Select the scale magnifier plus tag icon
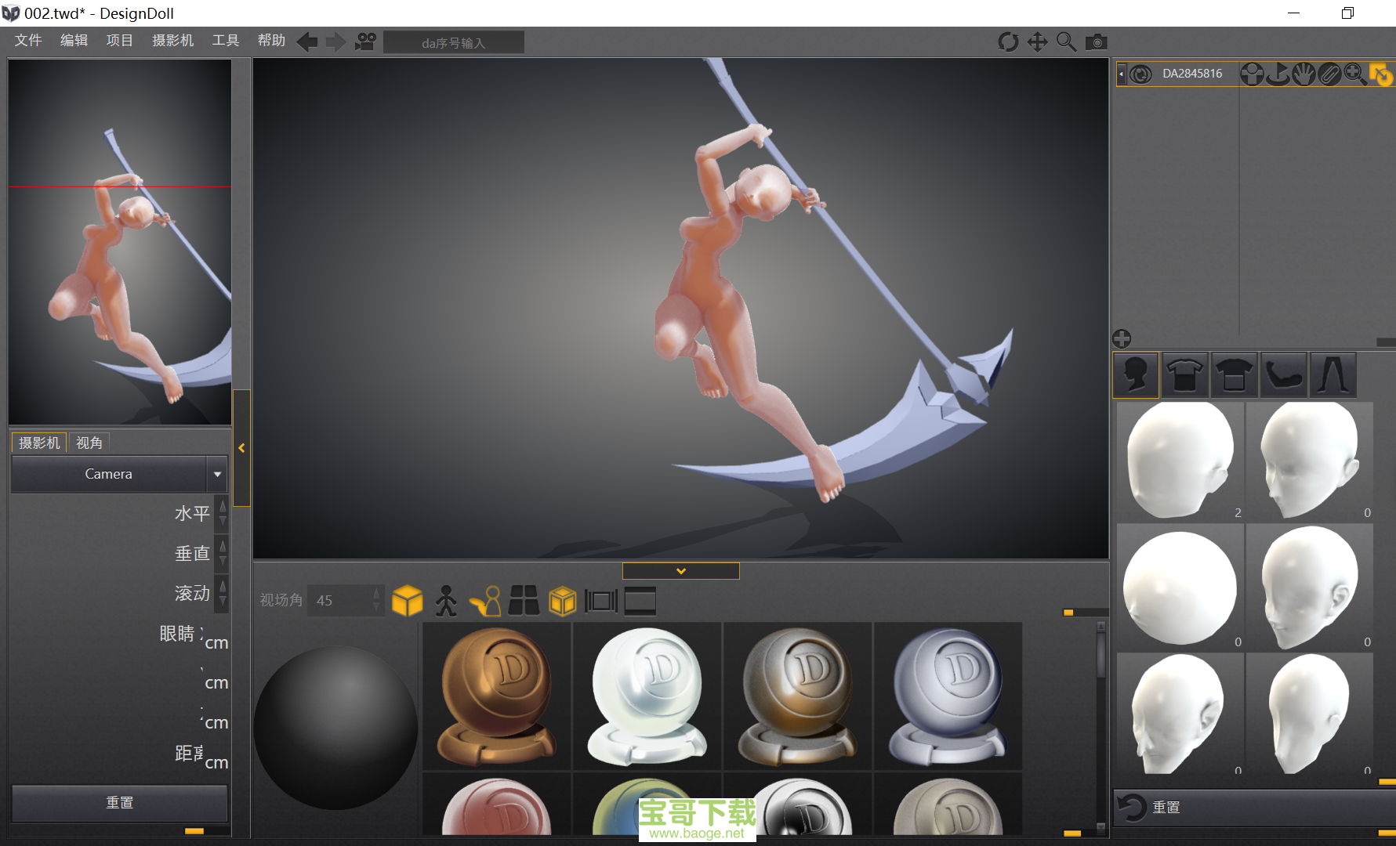Image resolution: width=1396 pixels, height=846 pixels. (x=1355, y=74)
